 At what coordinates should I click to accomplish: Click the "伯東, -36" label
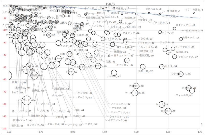tap(110, 62)
